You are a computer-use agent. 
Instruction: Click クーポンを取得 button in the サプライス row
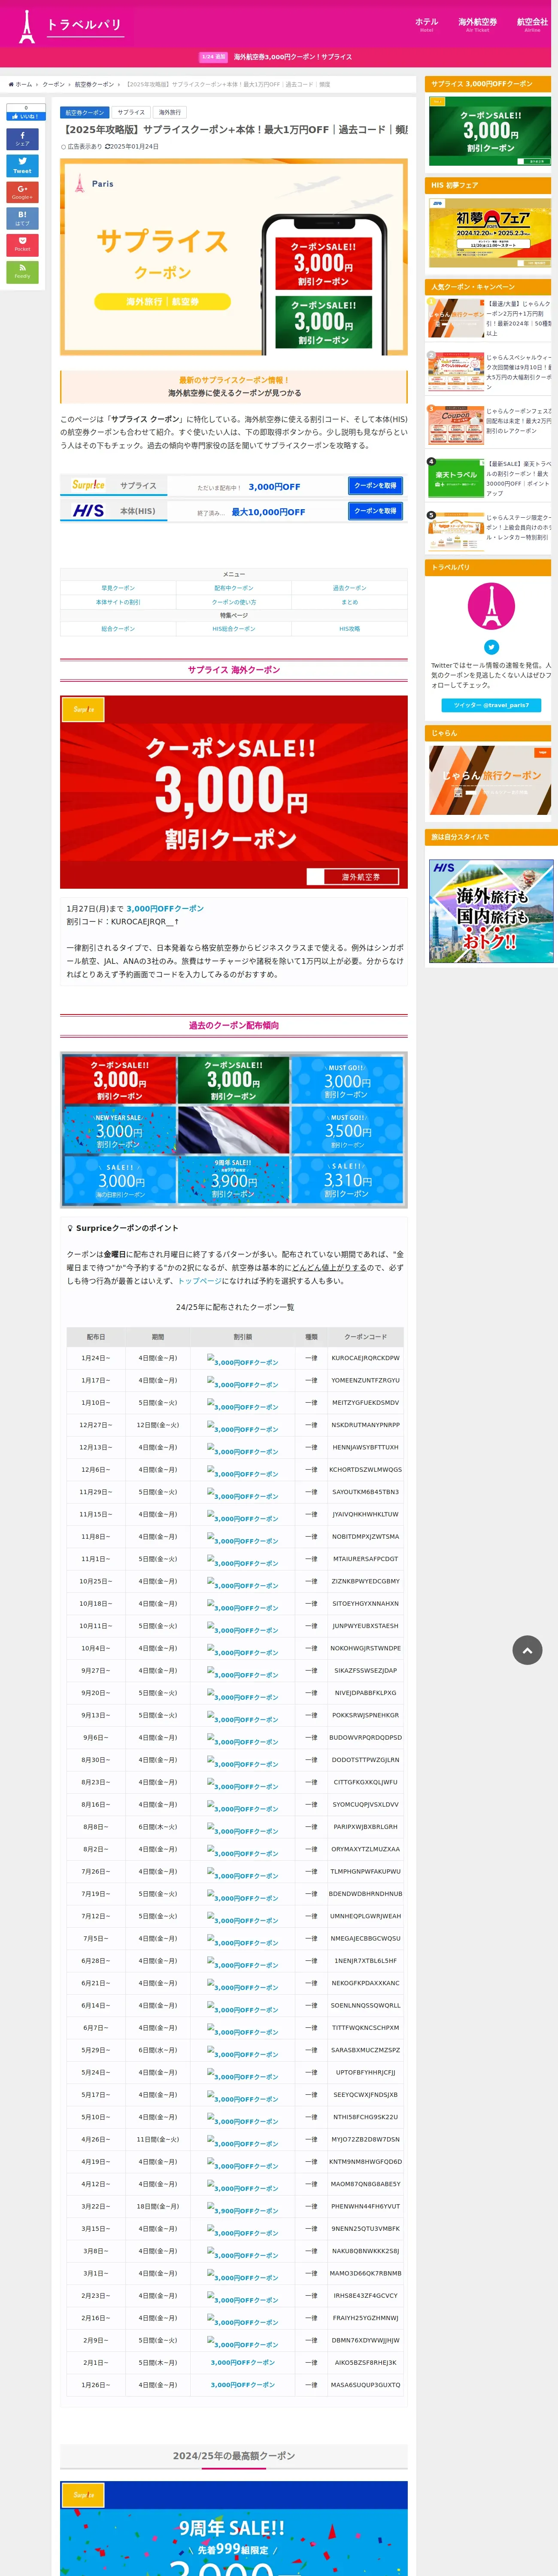(375, 485)
